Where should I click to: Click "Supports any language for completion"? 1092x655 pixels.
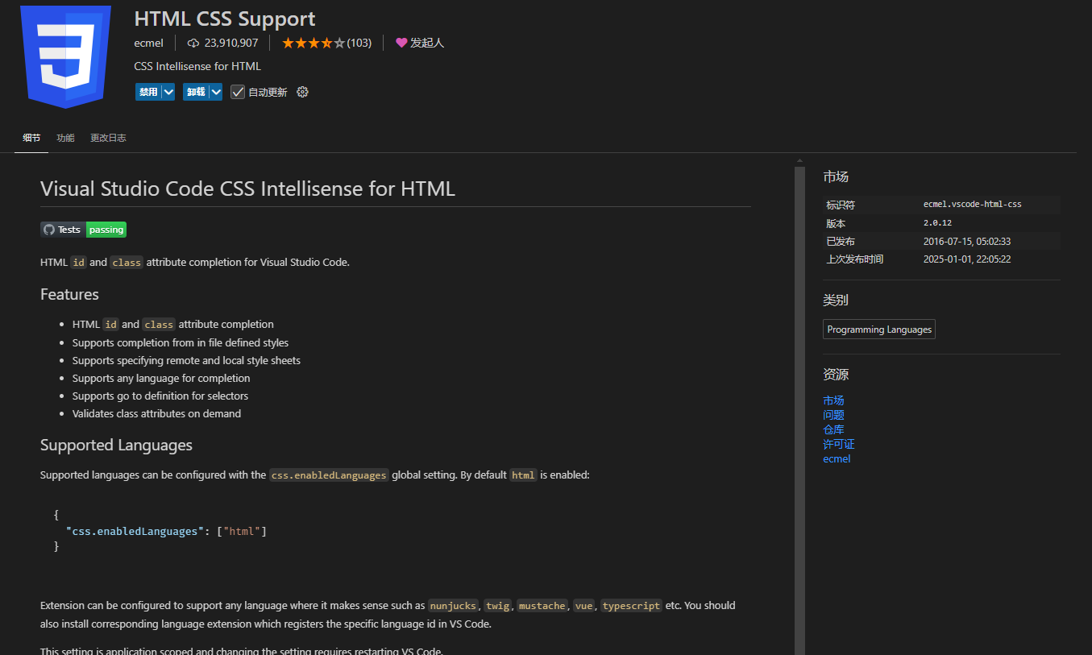(x=161, y=378)
